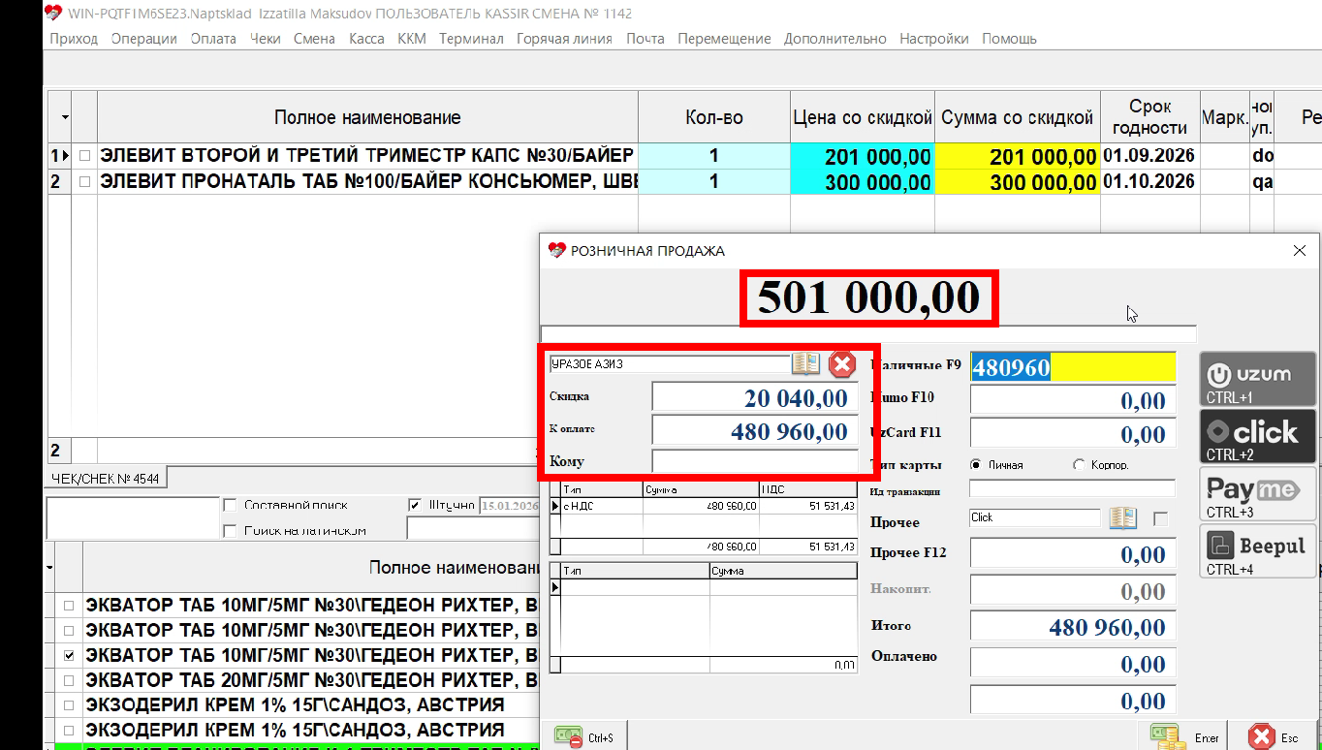Image resolution: width=1322 pixels, height=750 pixels.
Task: Open the Приход menu
Action: 74,39
